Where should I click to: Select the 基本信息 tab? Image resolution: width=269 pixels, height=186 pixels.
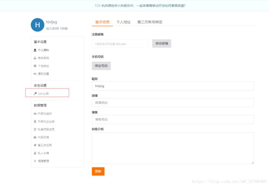tap(102, 22)
